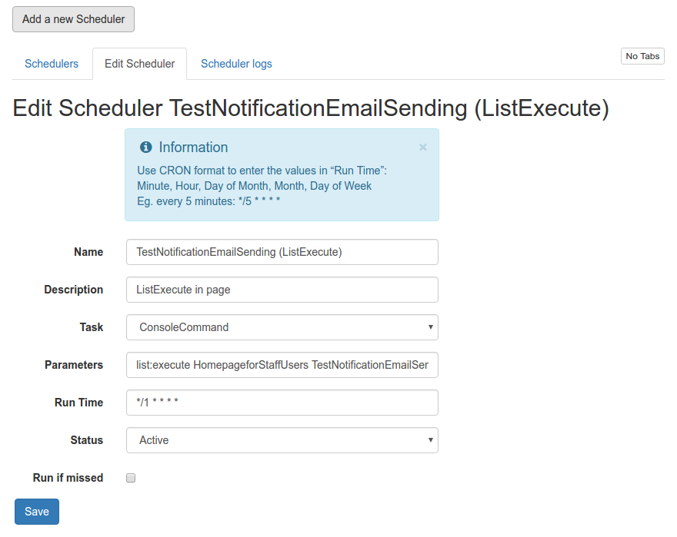Focus the Name input field
The height and width of the screenshot is (537, 677).
(x=282, y=252)
